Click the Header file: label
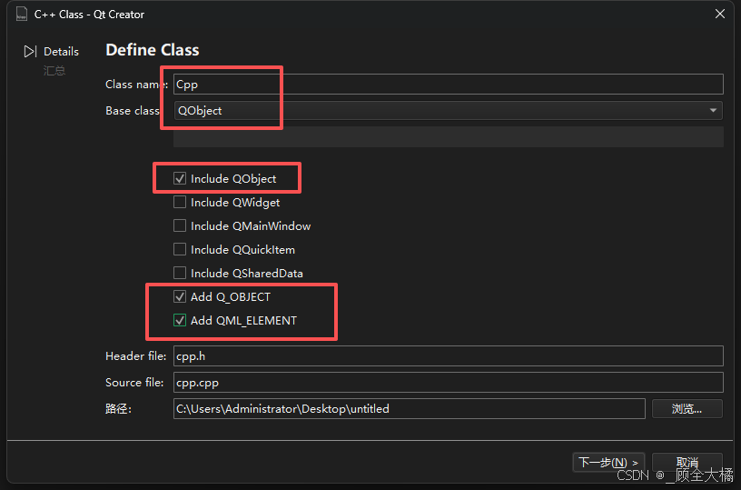The image size is (741, 490). [135, 355]
